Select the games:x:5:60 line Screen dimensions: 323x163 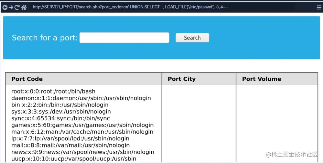coord(82,125)
